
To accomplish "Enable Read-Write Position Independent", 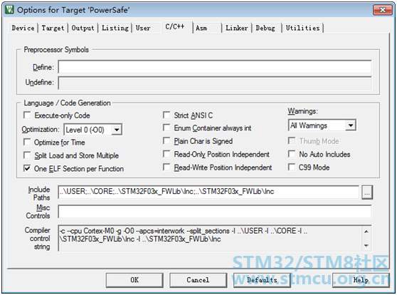I will [x=166, y=167].
